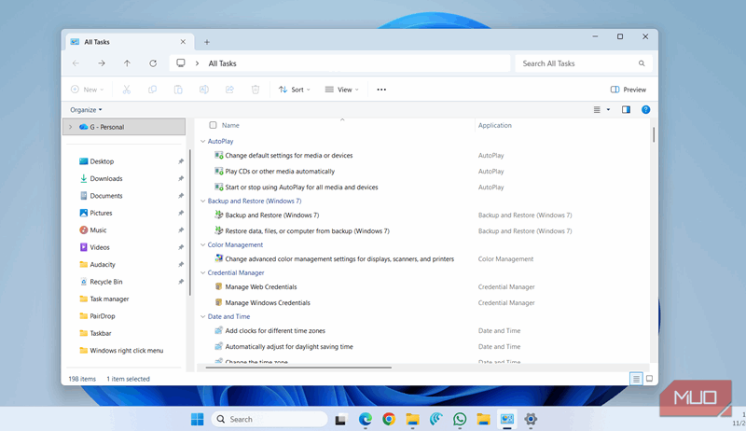Open the See more ellipsis menu
Image resolution: width=746 pixels, height=431 pixels.
pyautogui.click(x=381, y=90)
